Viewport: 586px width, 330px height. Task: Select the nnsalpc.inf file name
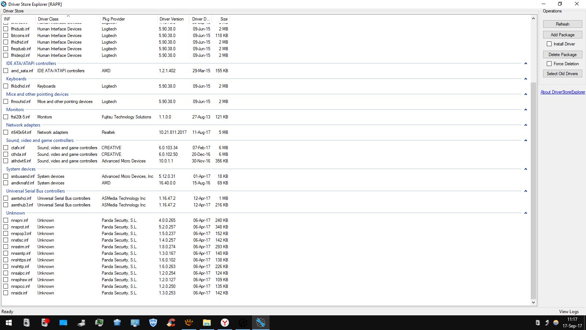point(21,273)
